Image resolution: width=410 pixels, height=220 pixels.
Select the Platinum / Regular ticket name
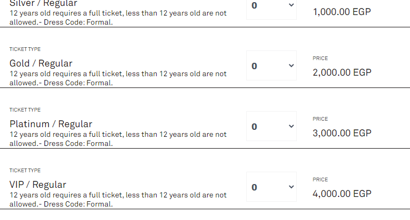(51, 124)
